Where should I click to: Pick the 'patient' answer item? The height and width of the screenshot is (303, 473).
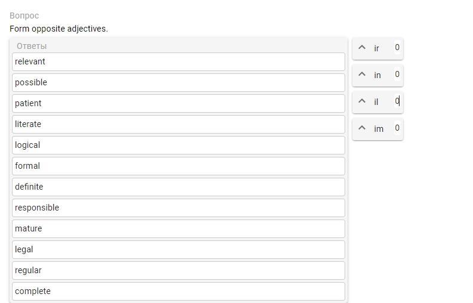178,103
